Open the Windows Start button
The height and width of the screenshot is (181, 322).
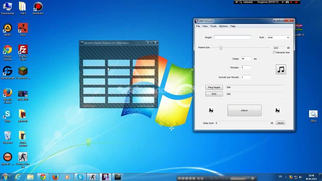(6, 177)
